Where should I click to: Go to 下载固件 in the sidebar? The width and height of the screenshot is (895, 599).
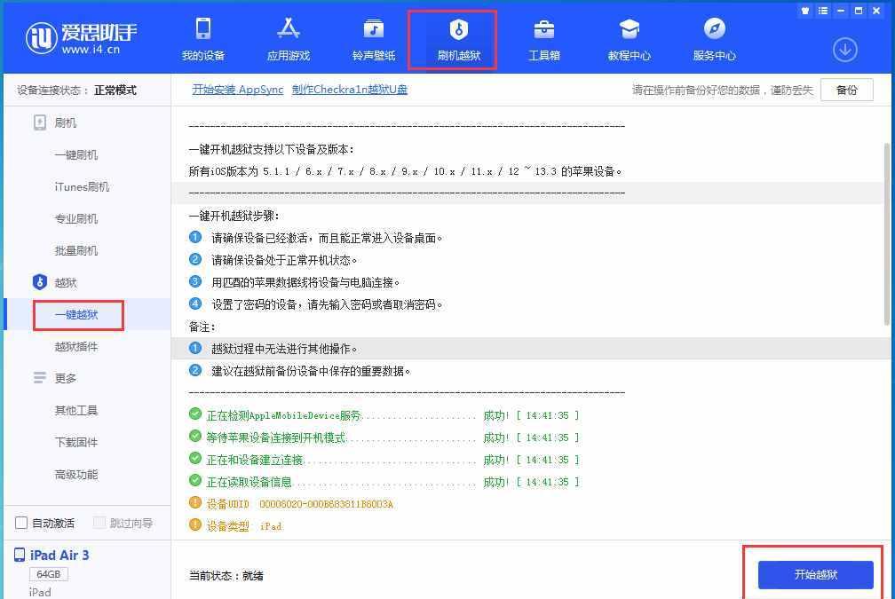pyautogui.click(x=76, y=442)
